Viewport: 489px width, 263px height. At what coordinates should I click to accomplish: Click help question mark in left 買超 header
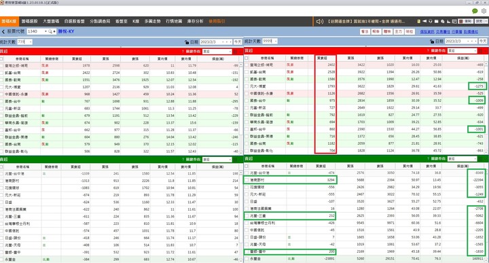click(183, 51)
